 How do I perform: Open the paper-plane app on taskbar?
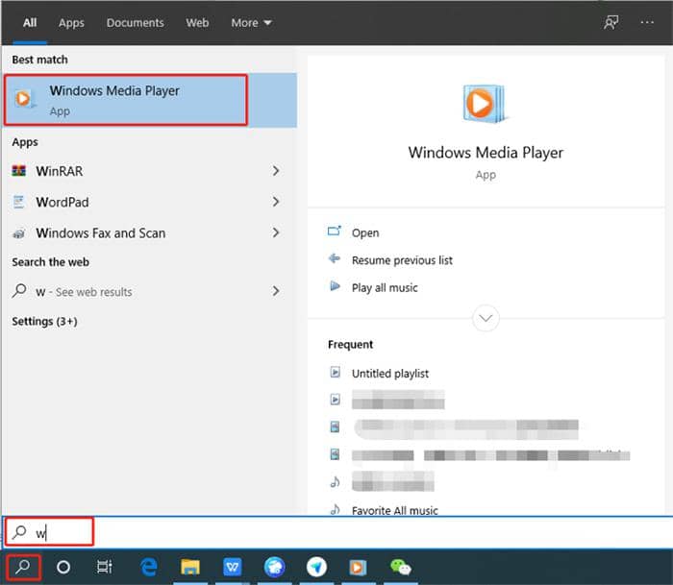pos(316,567)
